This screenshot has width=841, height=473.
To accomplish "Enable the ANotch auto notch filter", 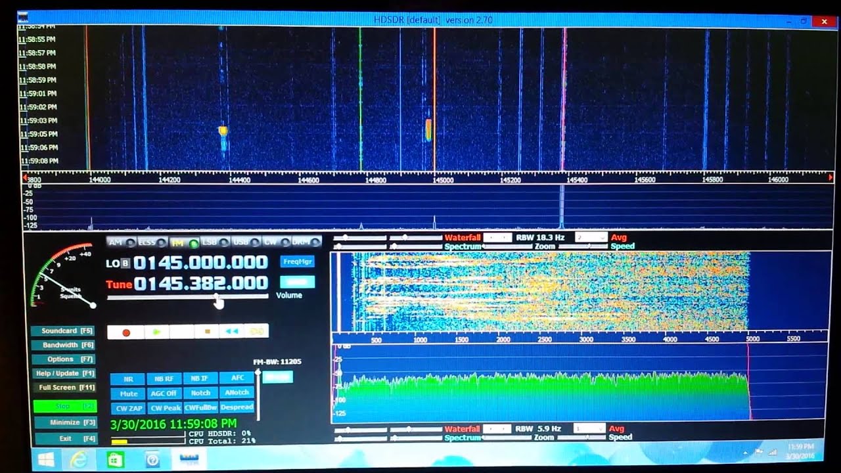I will [237, 392].
